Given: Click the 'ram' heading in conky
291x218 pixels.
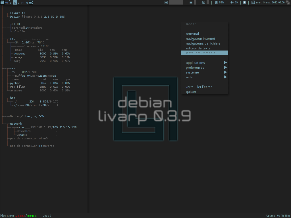Looking at the screenshot, I should tap(13, 68).
